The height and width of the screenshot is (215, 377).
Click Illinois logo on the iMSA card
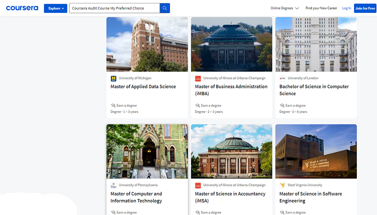[x=198, y=185]
